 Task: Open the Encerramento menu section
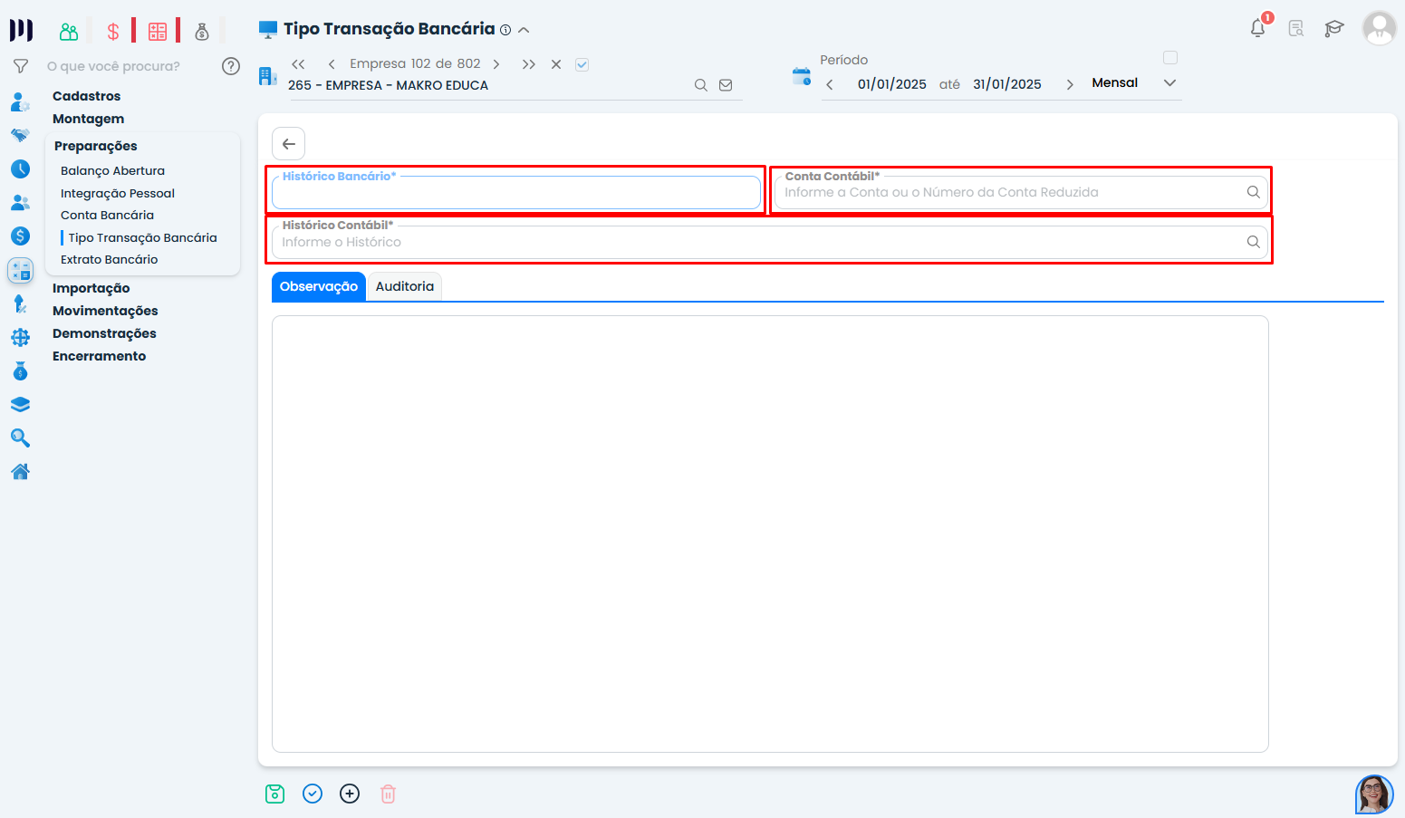(x=100, y=356)
